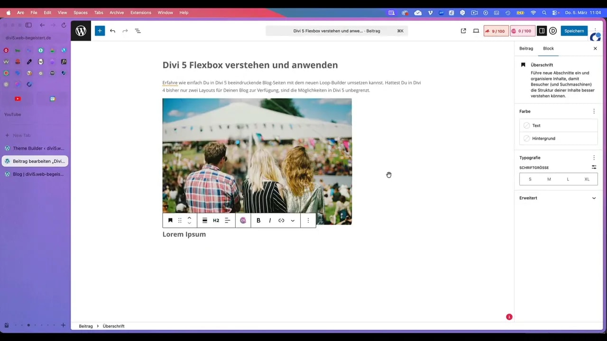
Task: Switch to the Beitrag tab
Action: coord(526,48)
